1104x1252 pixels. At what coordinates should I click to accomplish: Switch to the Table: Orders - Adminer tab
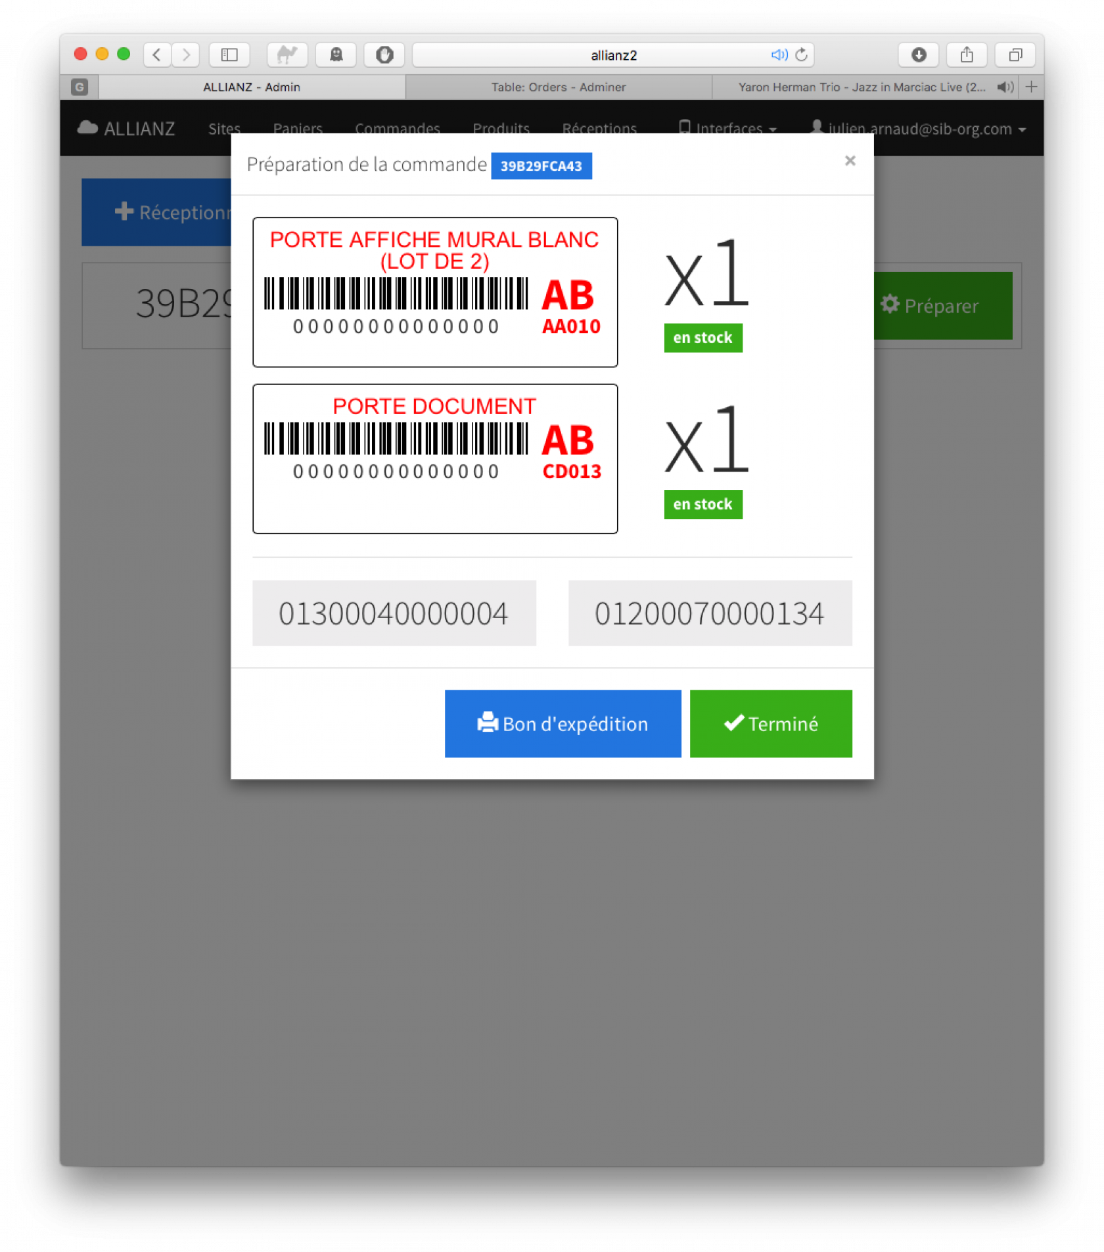(x=559, y=87)
